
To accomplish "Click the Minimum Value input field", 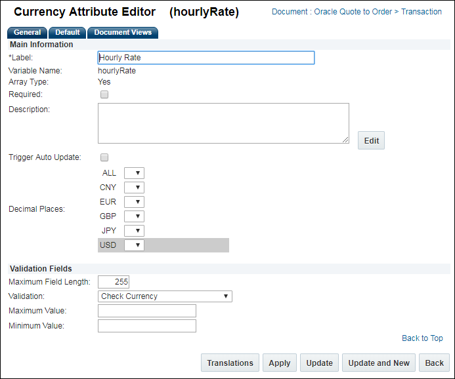I will point(147,326).
